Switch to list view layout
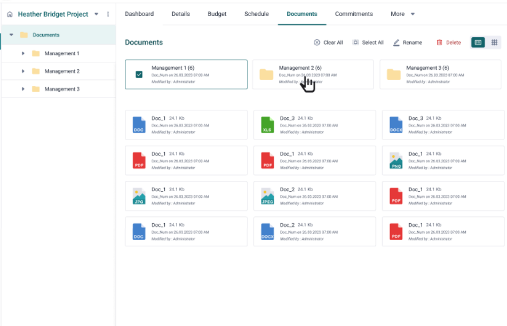Image resolution: width=507 pixels, height=326 pixels. pos(478,43)
